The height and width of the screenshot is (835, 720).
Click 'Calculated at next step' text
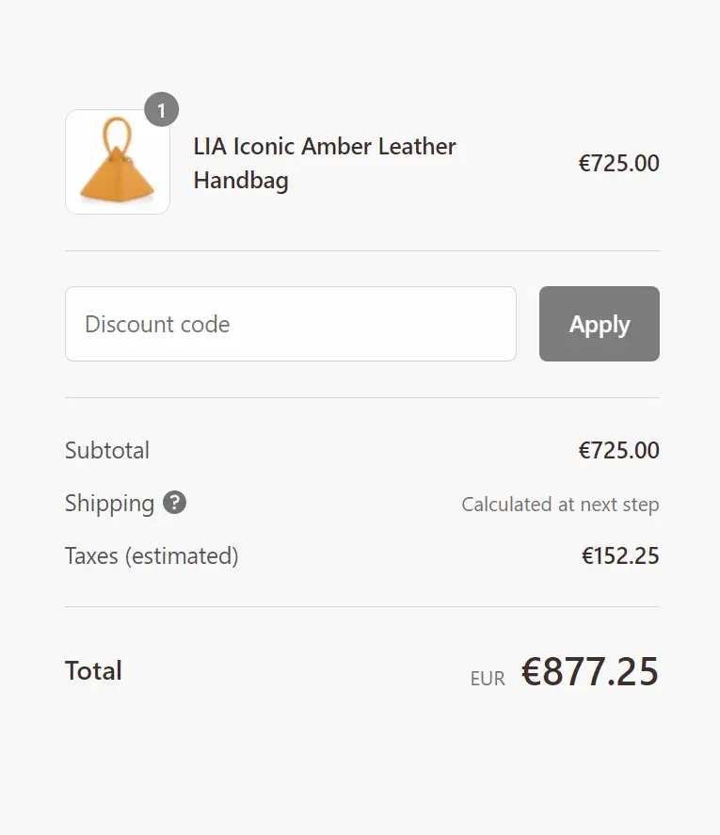[x=560, y=505]
